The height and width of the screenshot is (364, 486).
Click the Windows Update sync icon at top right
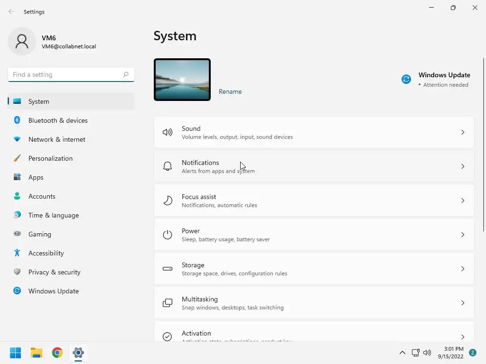pos(406,79)
